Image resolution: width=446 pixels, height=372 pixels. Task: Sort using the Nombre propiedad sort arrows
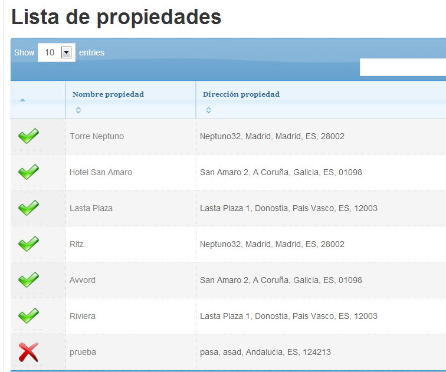[x=78, y=110]
